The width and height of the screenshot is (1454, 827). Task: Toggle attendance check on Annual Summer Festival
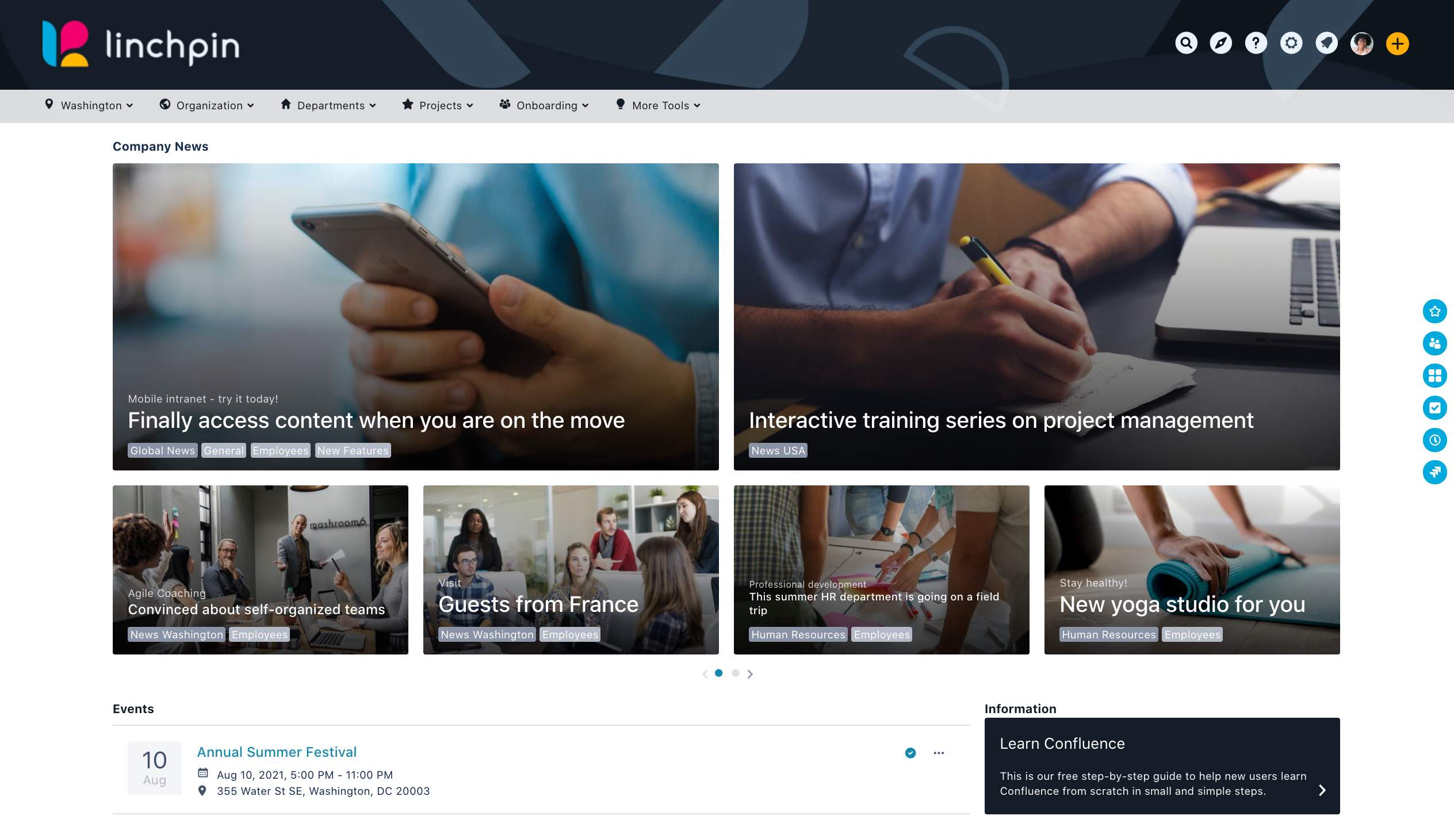[x=910, y=753]
